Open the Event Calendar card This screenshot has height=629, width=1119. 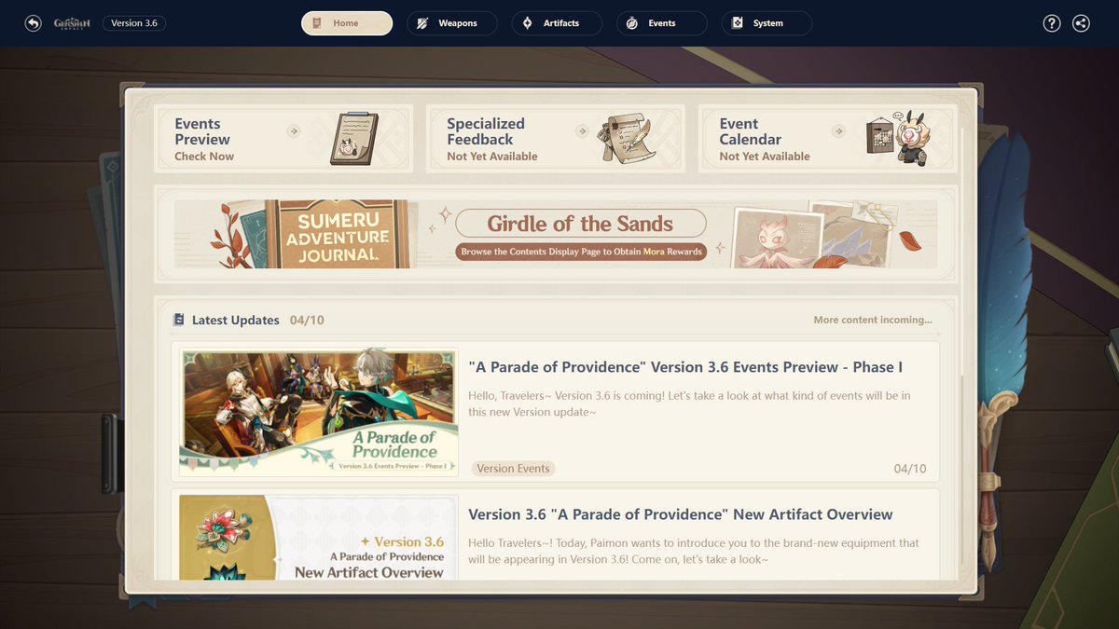point(828,139)
